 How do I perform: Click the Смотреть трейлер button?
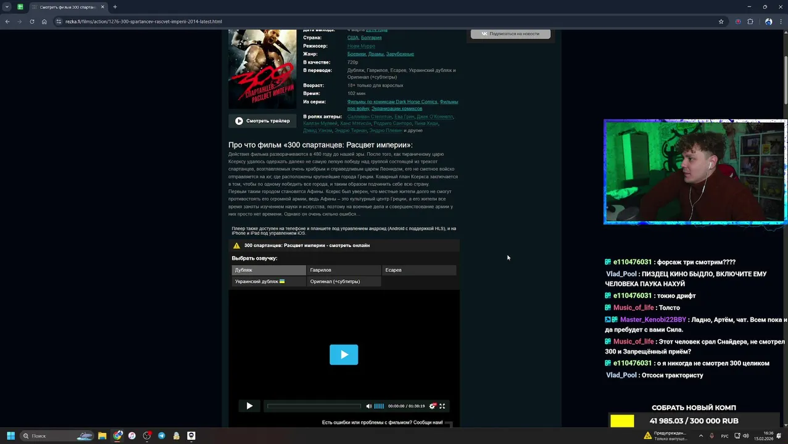click(262, 121)
